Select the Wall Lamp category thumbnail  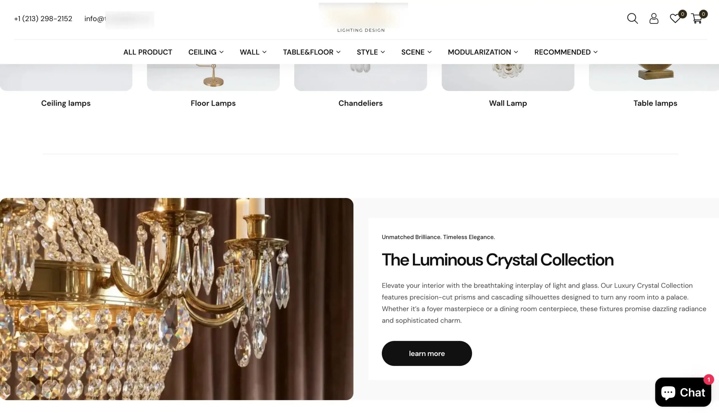pyautogui.click(x=508, y=77)
